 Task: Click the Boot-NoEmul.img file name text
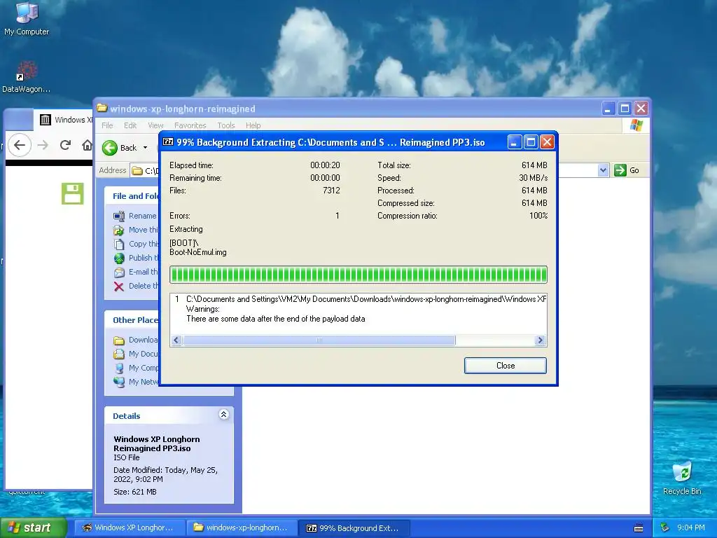[x=198, y=252]
